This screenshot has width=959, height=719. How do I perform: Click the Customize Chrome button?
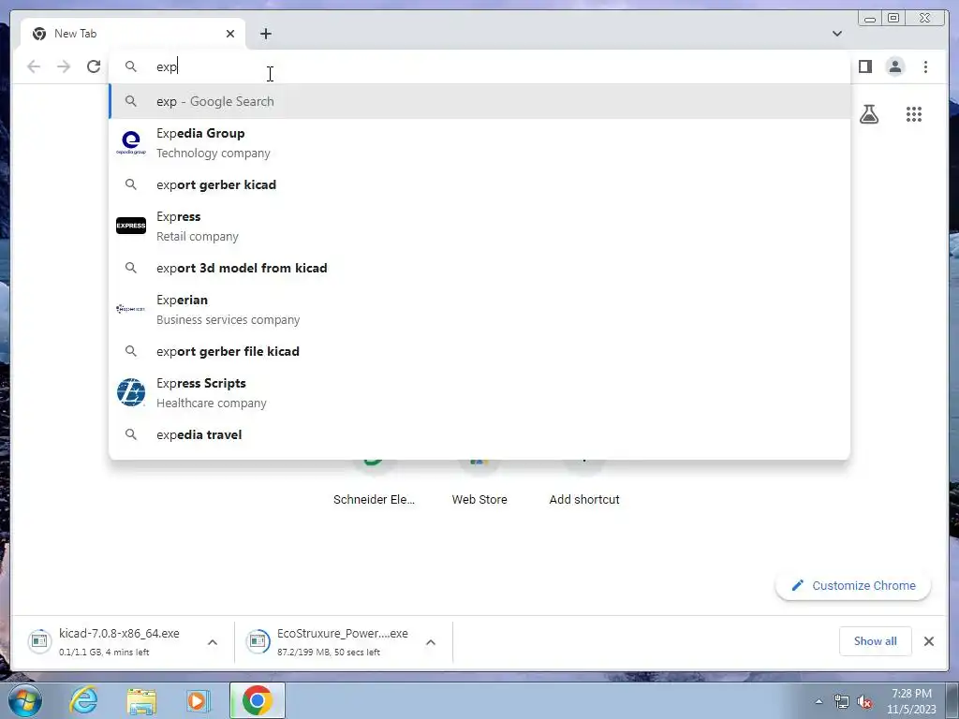853,586
